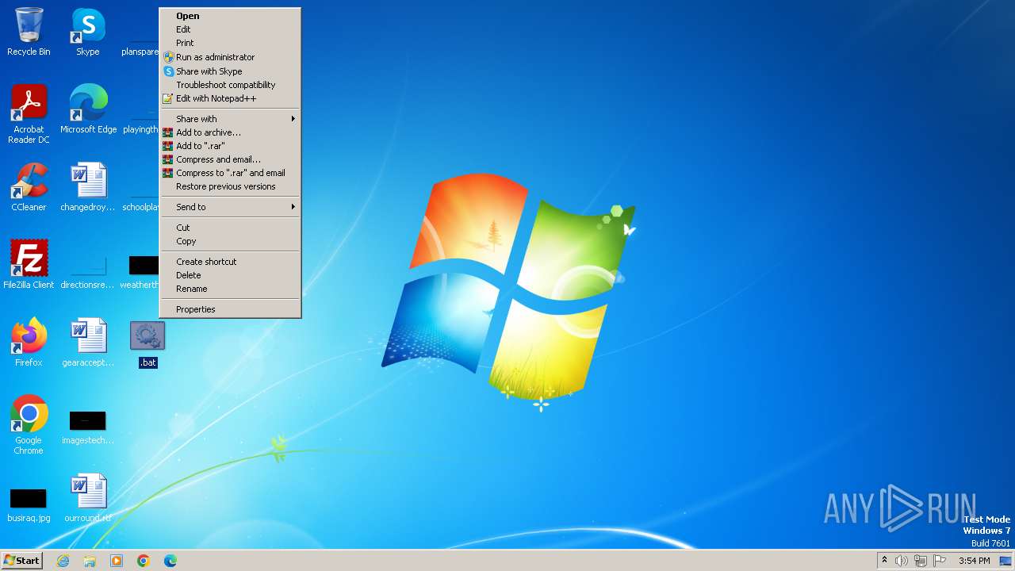The image size is (1015, 571).
Task: Choose Restore previous versions
Action: pyautogui.click(x=230, y=186)
